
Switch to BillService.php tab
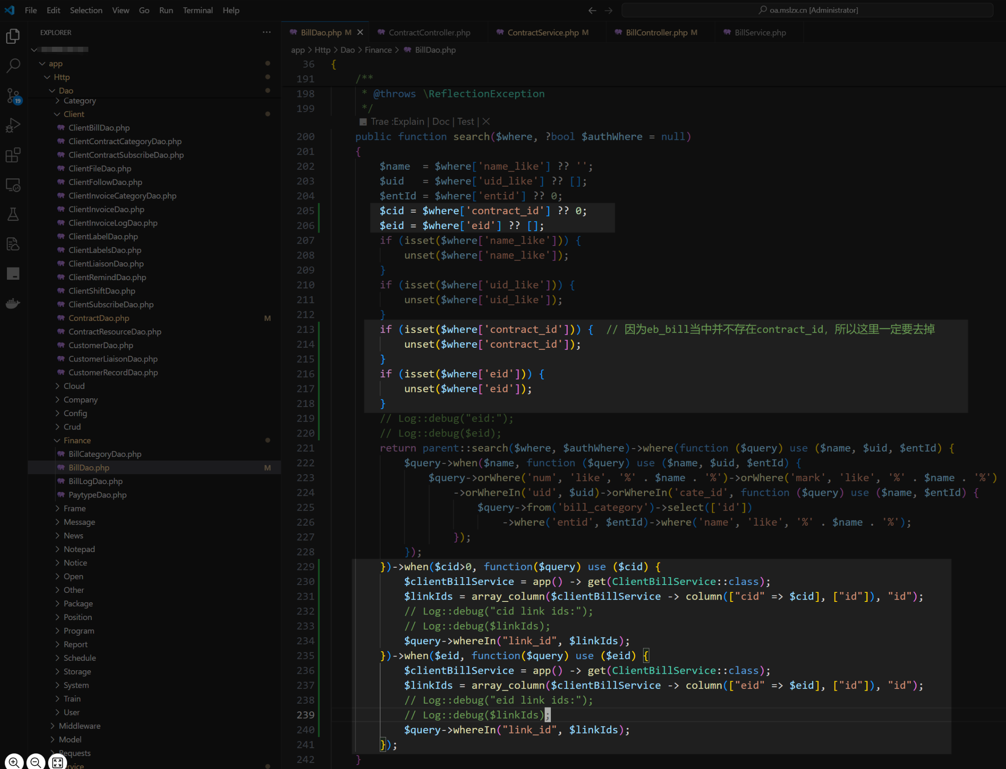(x=759, y=32)
